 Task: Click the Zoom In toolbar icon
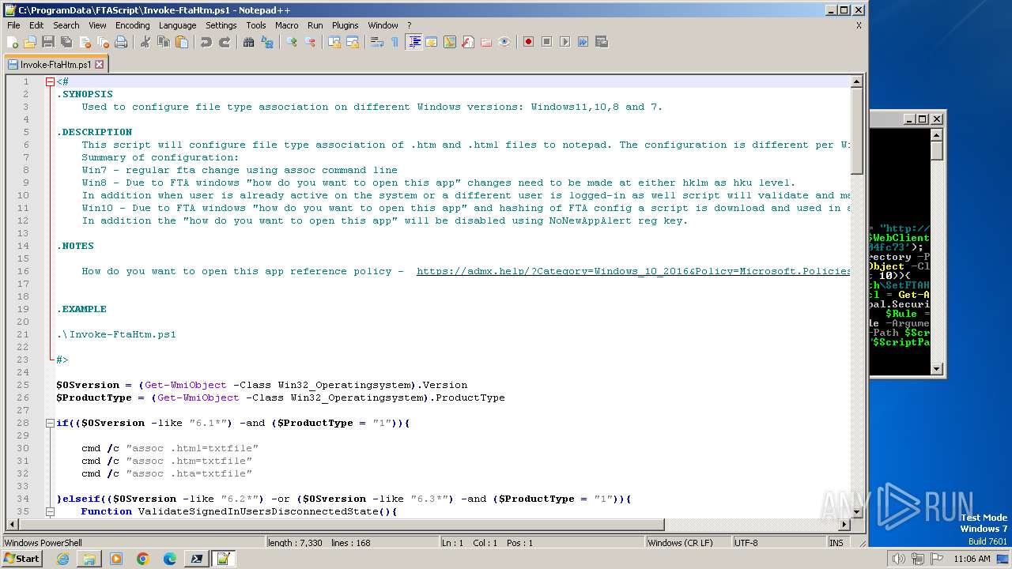coord(292,42)
